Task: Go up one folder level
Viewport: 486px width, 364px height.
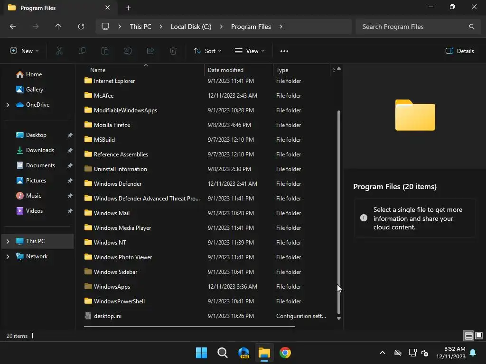Action: click(x=58, y=27)
